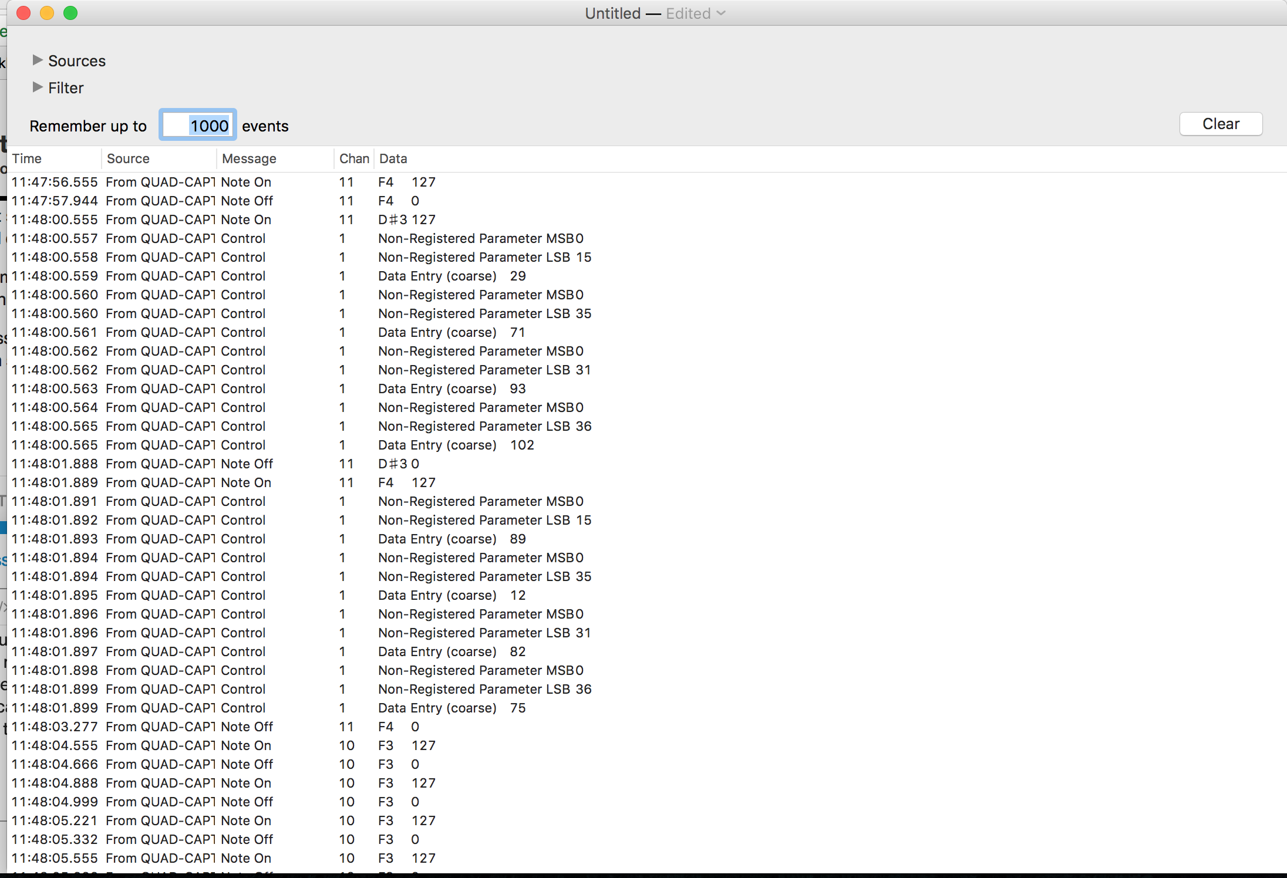
Task: Click Non-Registered Parameter LSB 15 at 11:48:01.892
Action: pos(647,520)
